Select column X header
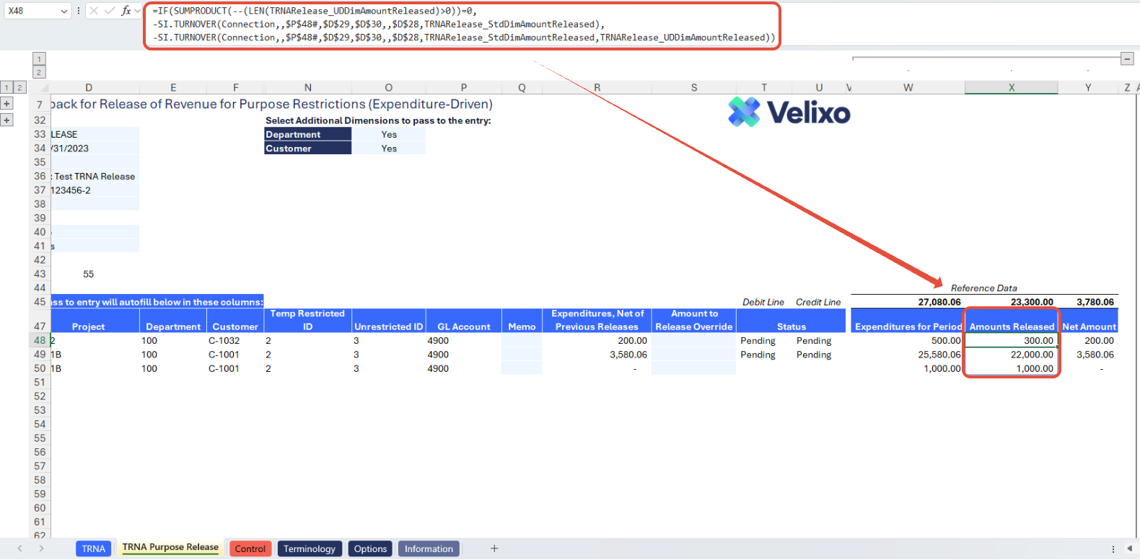The height and width of the screenshot is (560, 1140). click(x=1011, y=88)
